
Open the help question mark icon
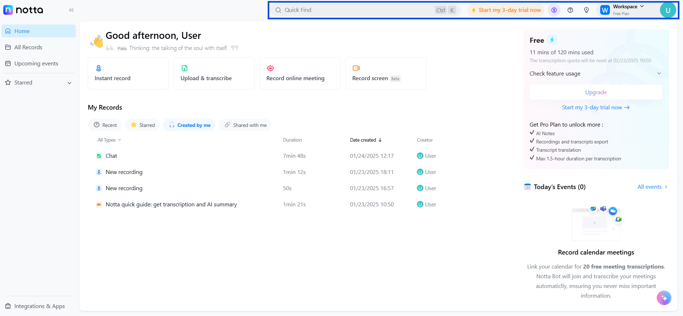570,10
